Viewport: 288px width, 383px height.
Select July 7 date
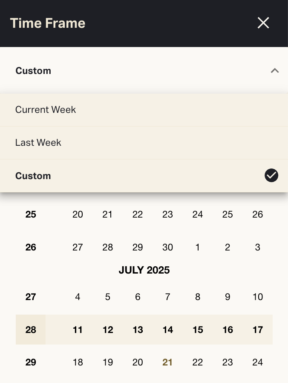pos(167,297)
